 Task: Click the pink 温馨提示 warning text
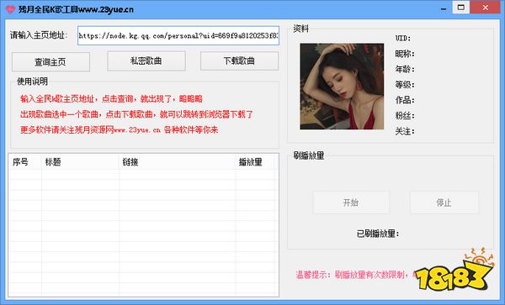pos(355,275)
